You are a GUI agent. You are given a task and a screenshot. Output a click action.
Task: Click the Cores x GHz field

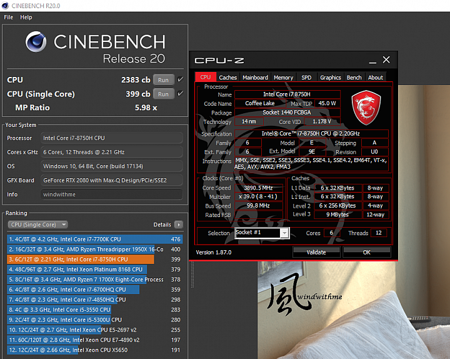(x=111, y=152)
